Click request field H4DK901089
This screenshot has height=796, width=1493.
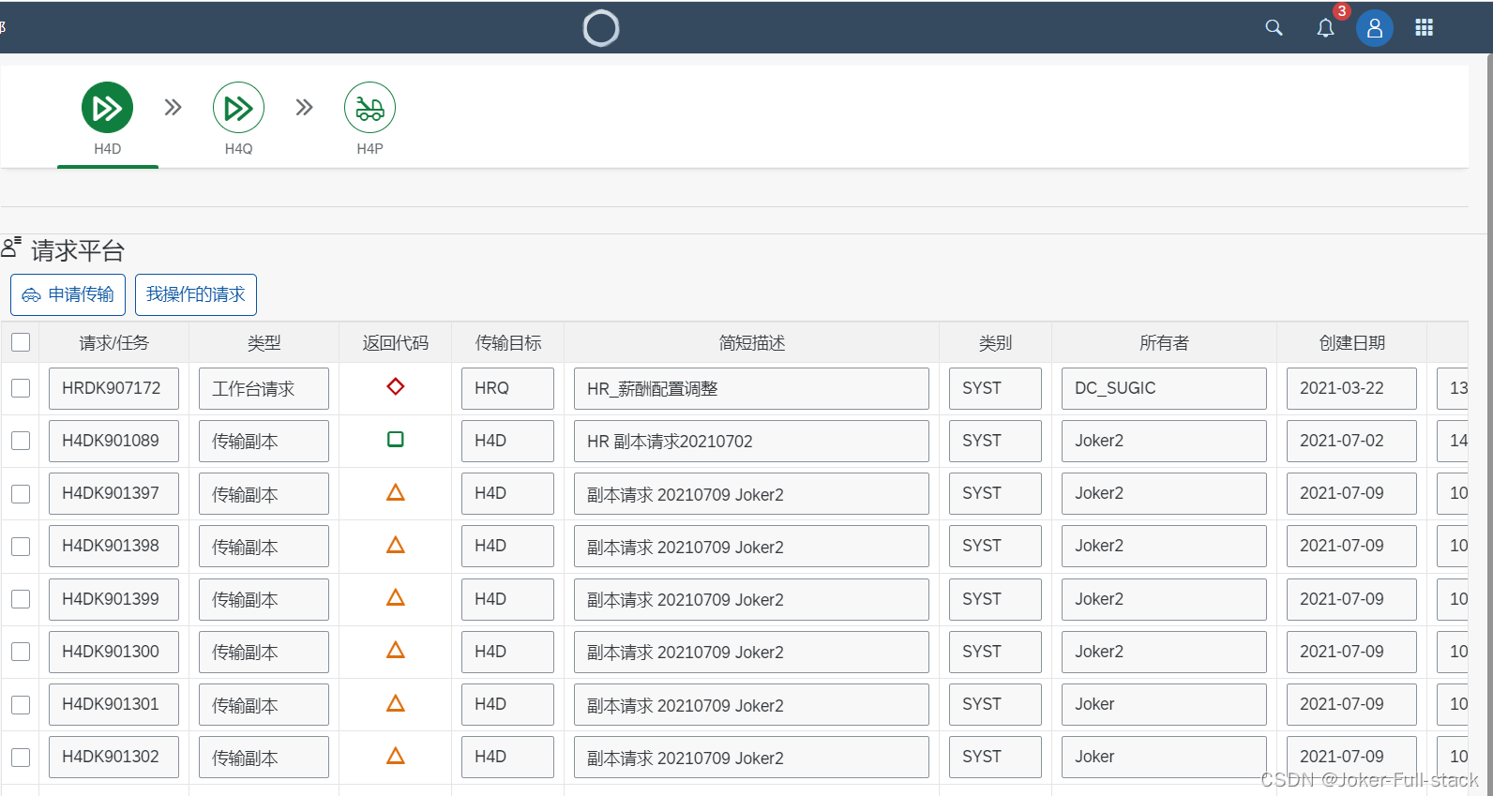113,441
